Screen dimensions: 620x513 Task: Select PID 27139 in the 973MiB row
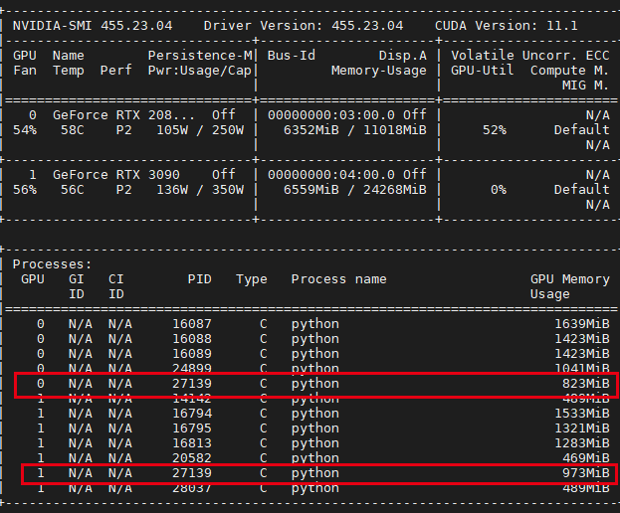(192, 473)
